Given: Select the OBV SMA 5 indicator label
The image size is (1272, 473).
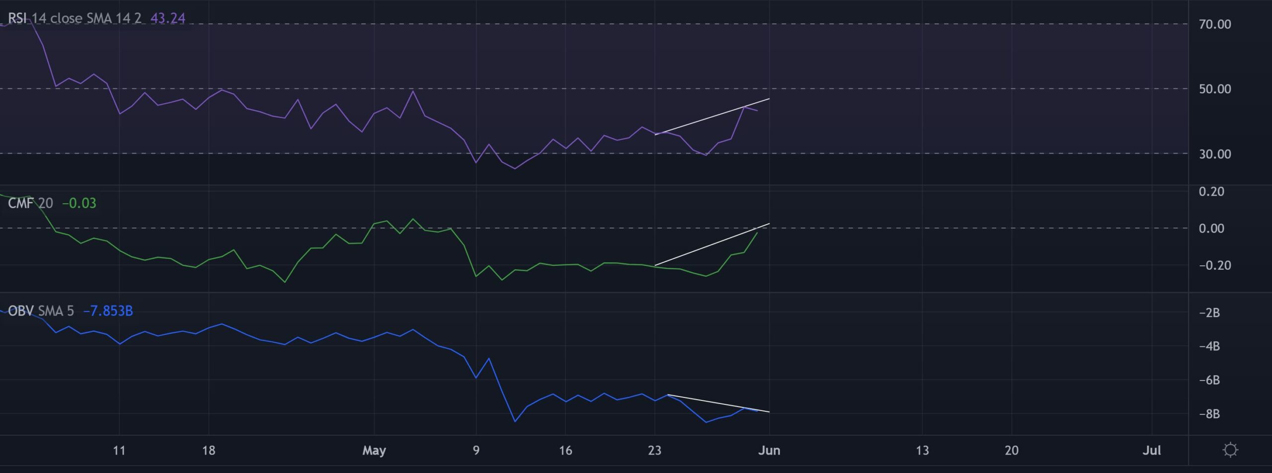Looking at the screenshot, I should pyautogui.click(x=41, y=311).
